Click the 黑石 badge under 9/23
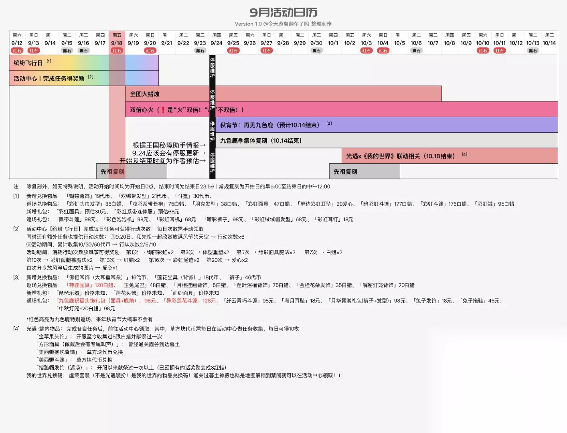The height and width of the screenshot is (433, 567). pyautogui.click(x=200, y=51)
